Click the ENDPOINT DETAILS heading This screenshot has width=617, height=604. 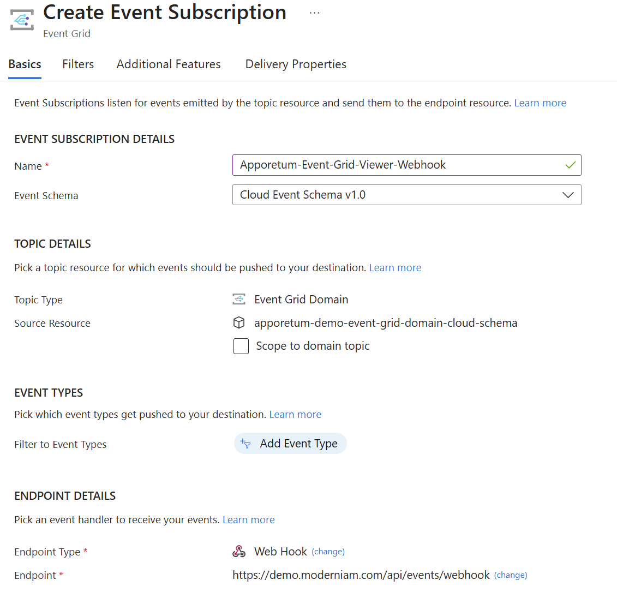[65, 496]
